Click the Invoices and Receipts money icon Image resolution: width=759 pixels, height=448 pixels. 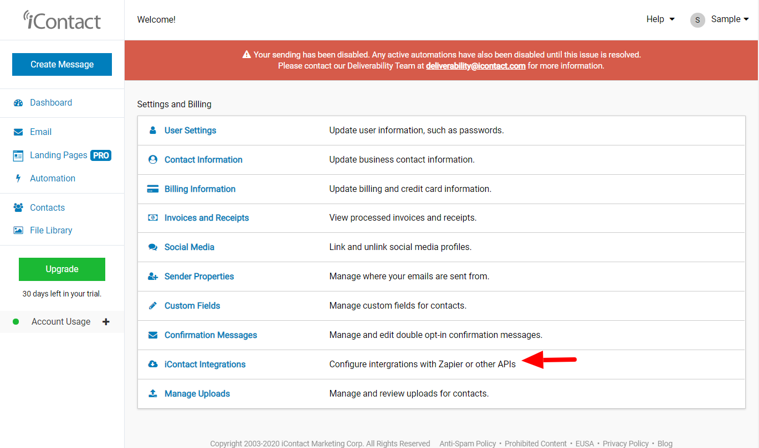click(153, 218)
